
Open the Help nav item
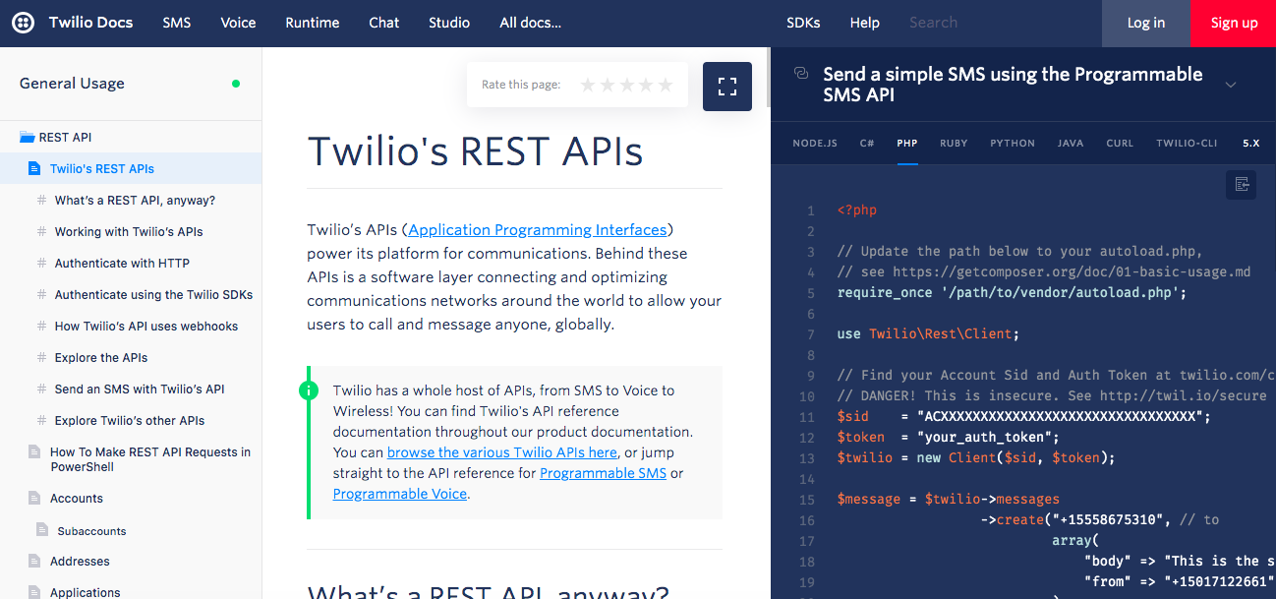[x=865, y=23]
